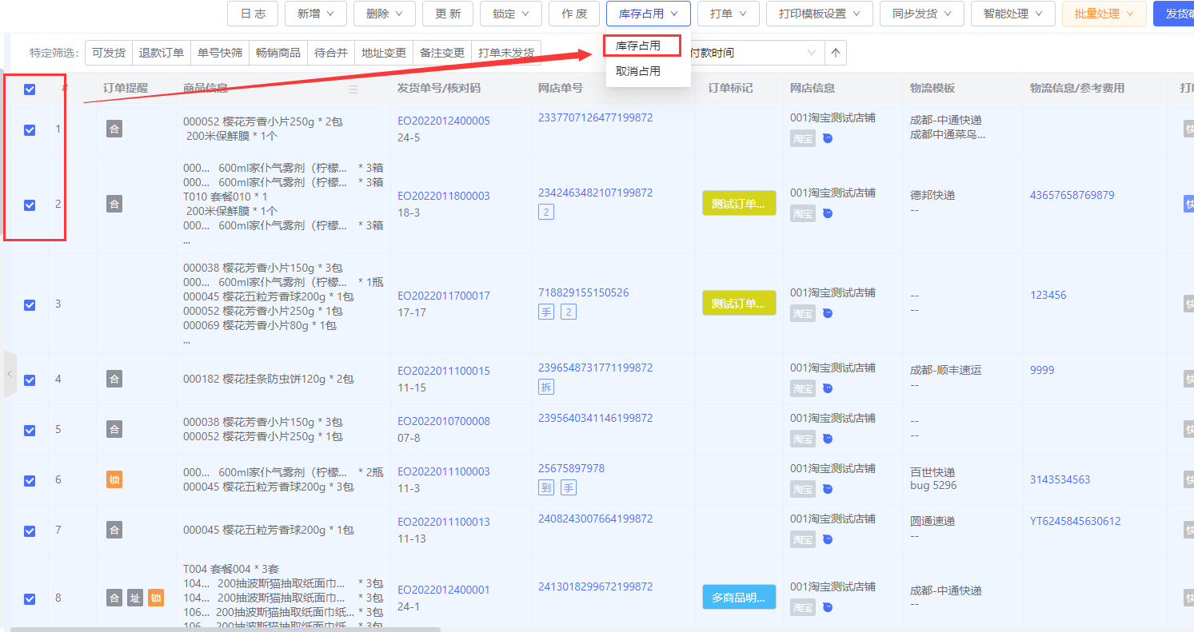Open the 打印模板设置 dropdown

tap(820, 14)
